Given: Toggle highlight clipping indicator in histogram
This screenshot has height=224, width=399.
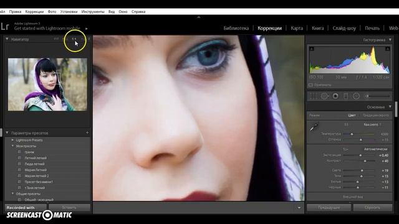Looking at the screenshot, I should (x=387, y=49).
